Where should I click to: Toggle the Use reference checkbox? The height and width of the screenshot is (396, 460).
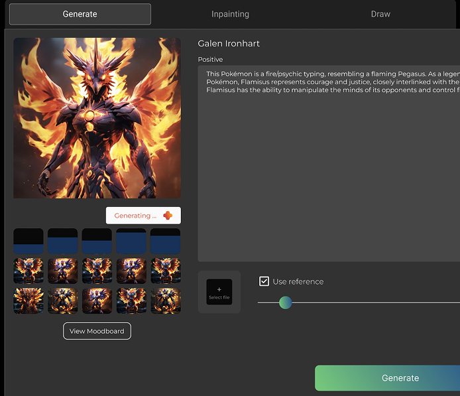pyautogui.click(x=264, y=281)
